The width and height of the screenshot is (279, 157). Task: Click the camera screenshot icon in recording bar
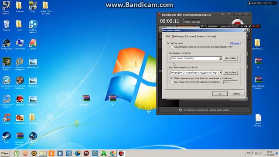(x=246, y=26)
